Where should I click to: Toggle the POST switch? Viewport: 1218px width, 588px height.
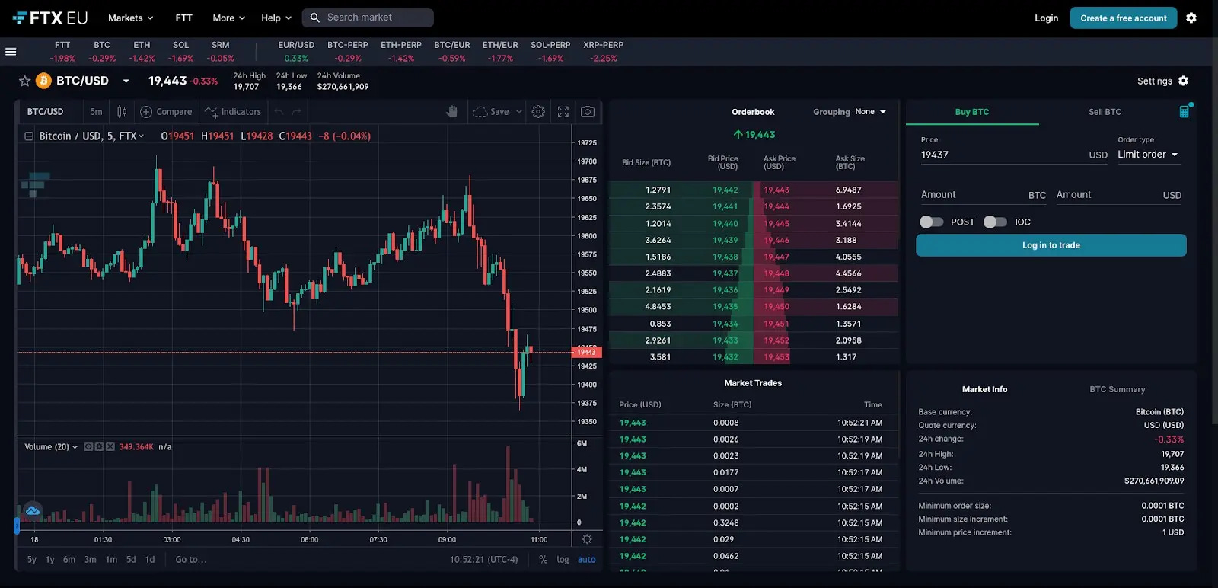(931, 222)
